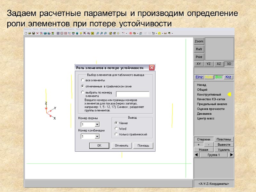The height and width of the screenshot is (192, 256).
Task: Click Назад in the side menu
Action: pyautogui.click(x=202, y=85)
